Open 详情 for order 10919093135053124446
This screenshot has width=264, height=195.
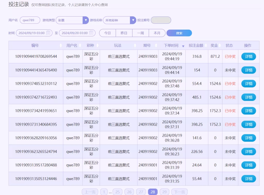(249, 179)
